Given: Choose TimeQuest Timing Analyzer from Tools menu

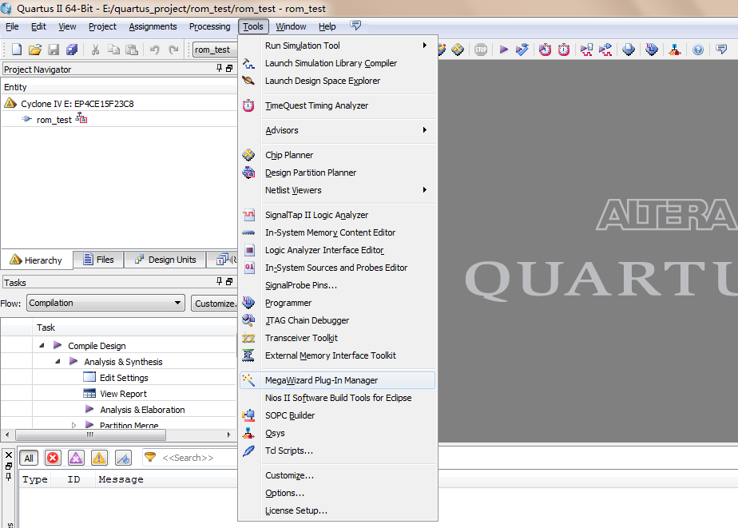Looking at the screenshot, I should (x=338, y=105).
